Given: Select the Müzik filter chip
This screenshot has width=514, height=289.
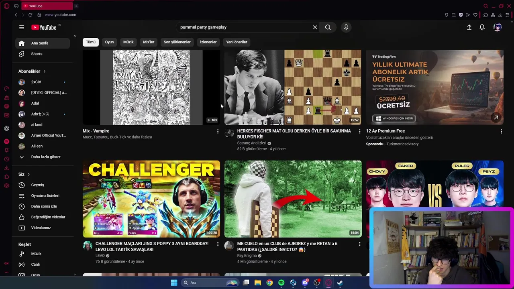Looking at the screenshot, I should 128,42.
